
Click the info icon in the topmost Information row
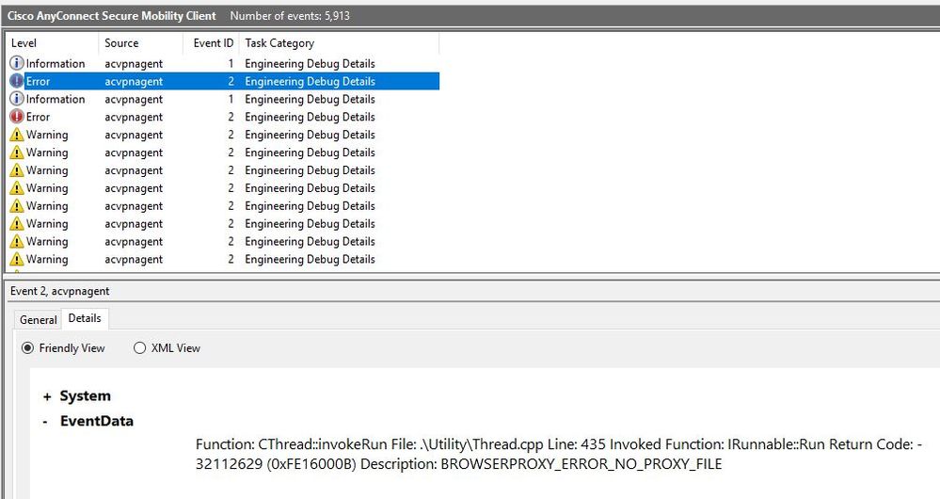click(x=17, y=63)
